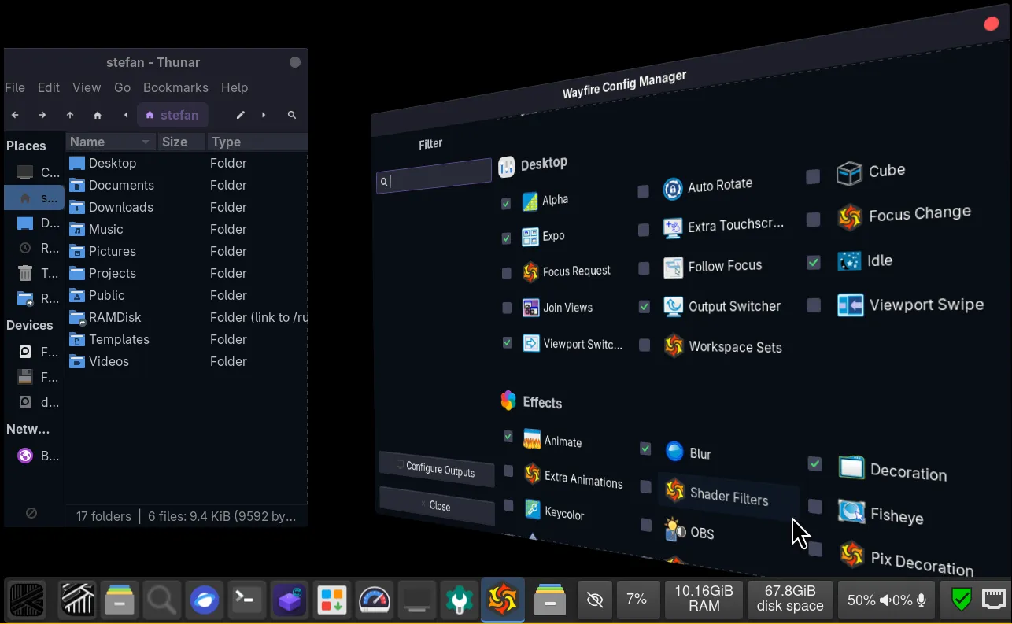Screen dimensions: 1012x624
Task: Go forward using Thunar's forward arrow
Action: tap(42, 115)
